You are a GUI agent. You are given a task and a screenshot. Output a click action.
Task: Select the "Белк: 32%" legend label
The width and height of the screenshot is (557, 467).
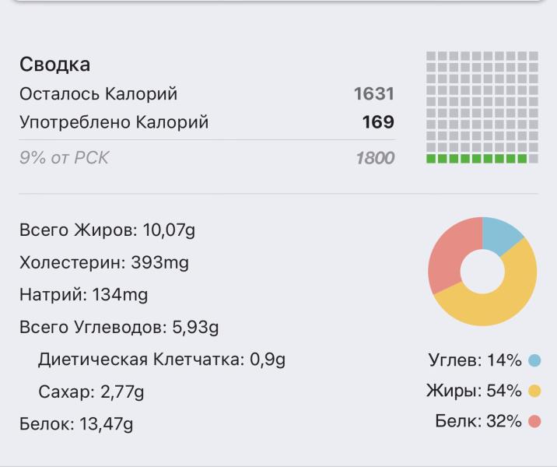pyautogui.click(x=478, y=421)
